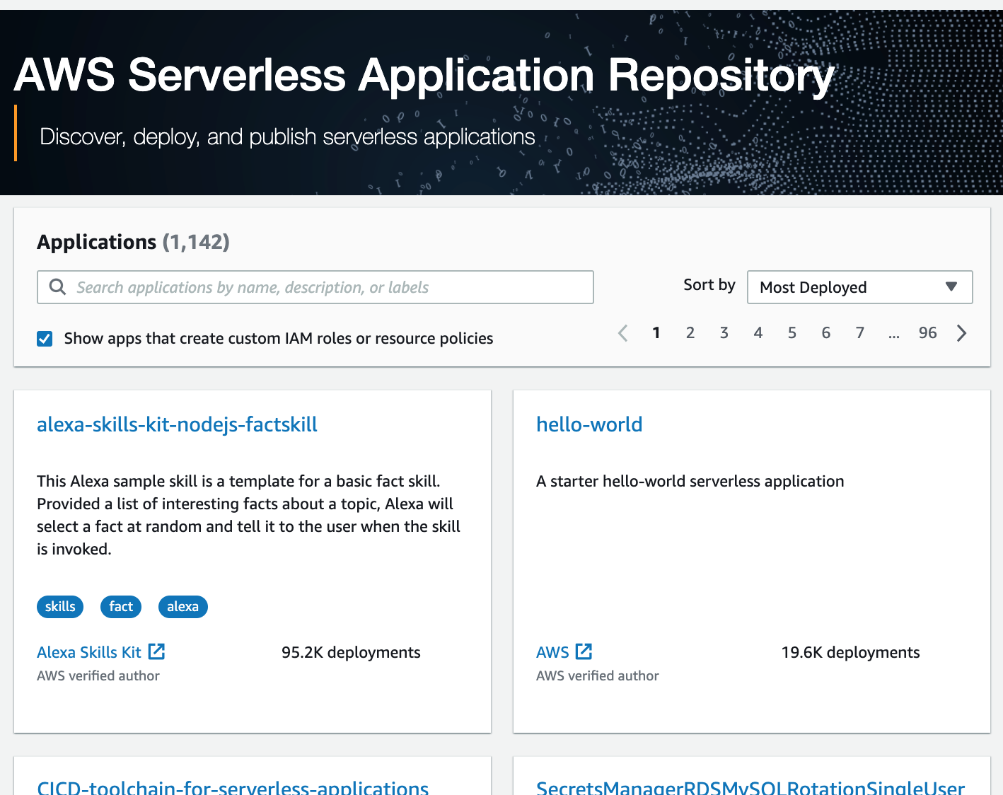Click AWS Serverless Application Repository title

point(424,76)
